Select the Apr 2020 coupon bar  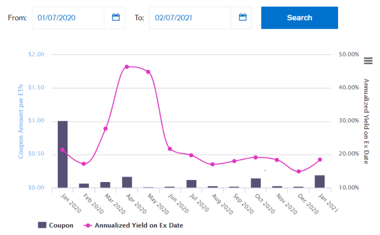127,182
